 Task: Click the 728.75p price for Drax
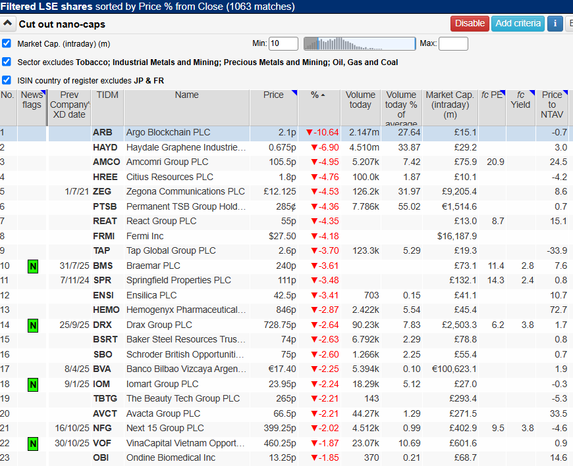280,325
